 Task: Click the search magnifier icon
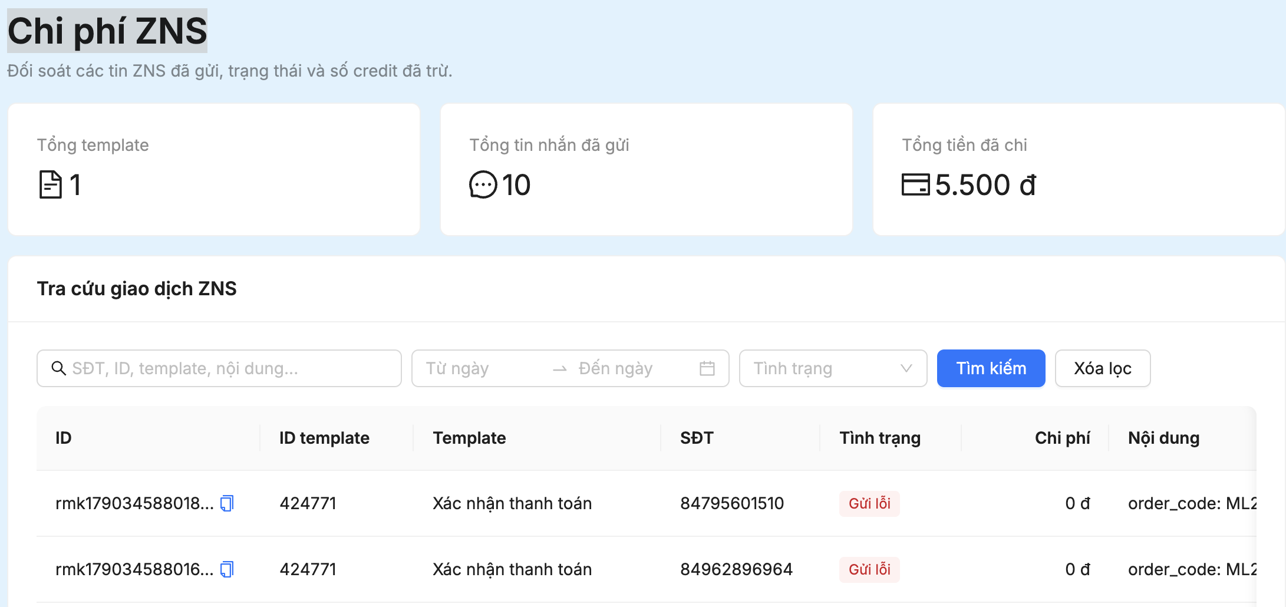(58, 368)
